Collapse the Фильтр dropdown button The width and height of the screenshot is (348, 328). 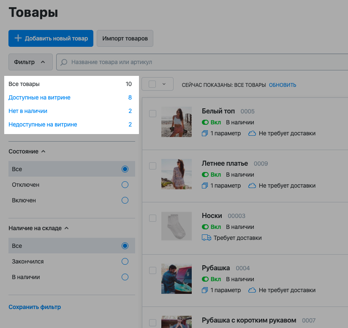[x=31, y=62]
